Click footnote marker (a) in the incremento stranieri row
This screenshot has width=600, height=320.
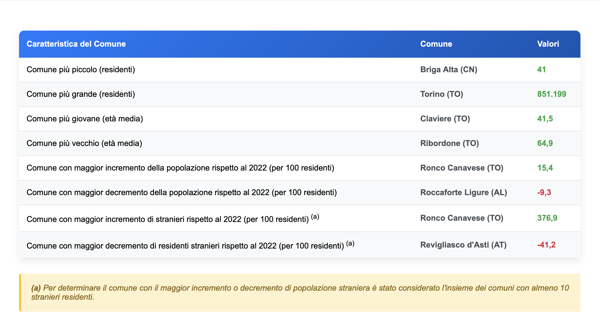pyautogui.click(x=315, y=216)
